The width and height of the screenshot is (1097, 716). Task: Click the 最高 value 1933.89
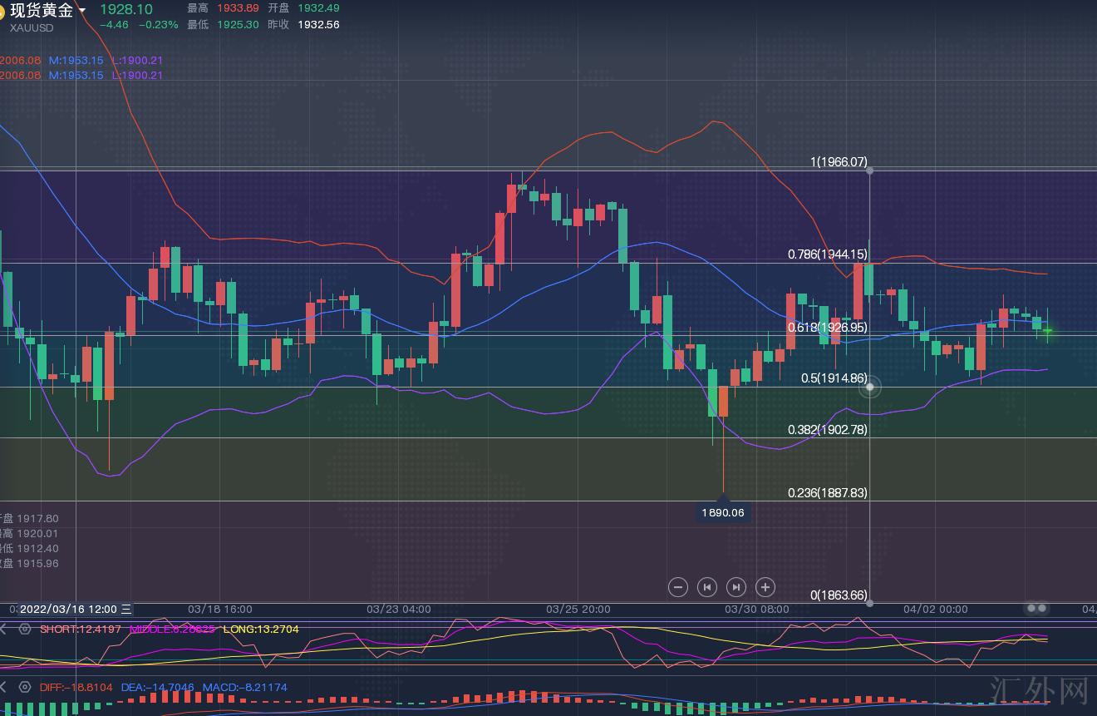[237, 7]
